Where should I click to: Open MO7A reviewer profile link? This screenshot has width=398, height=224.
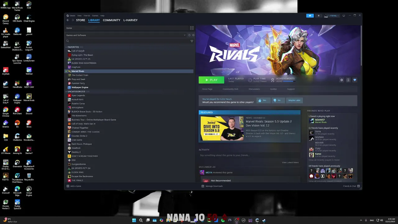(x=209, y=172)
